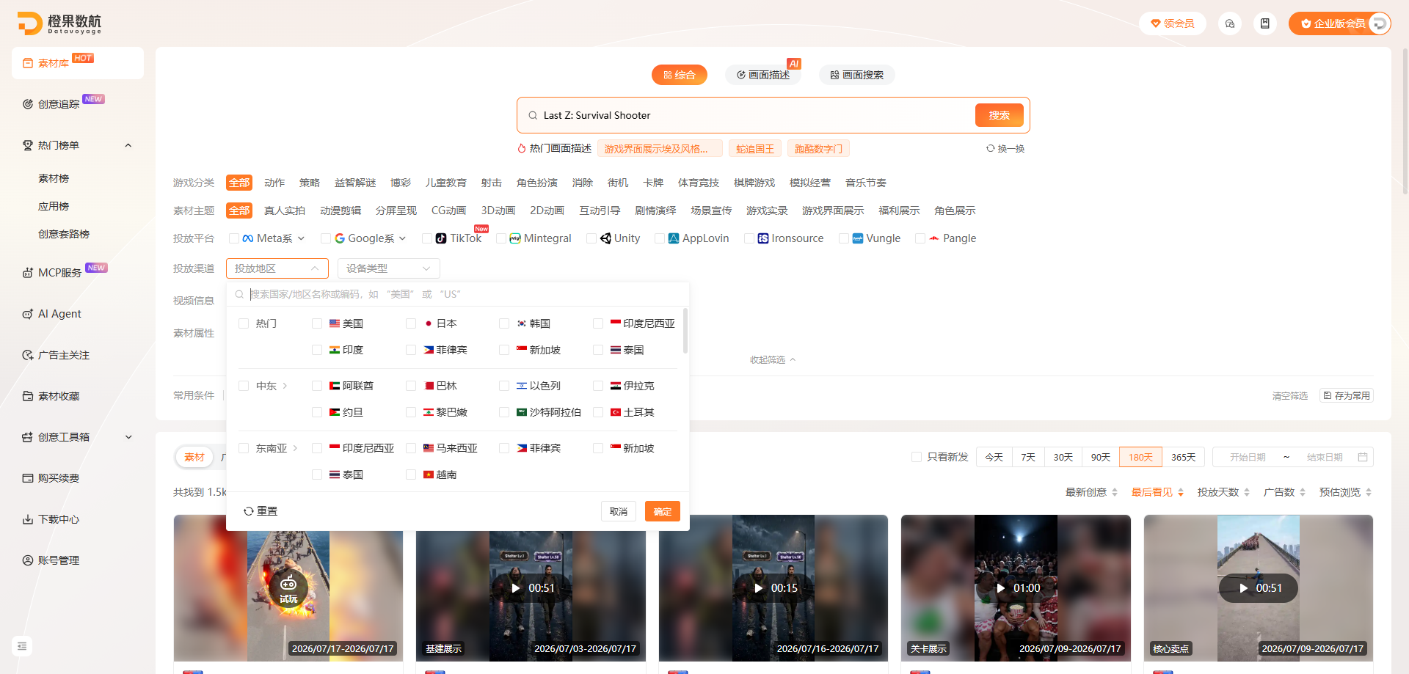The image size is (1409, 674).
Task: Tick the 中东 group checkbox
Action: pyautogui.click(x=244, y=386)
